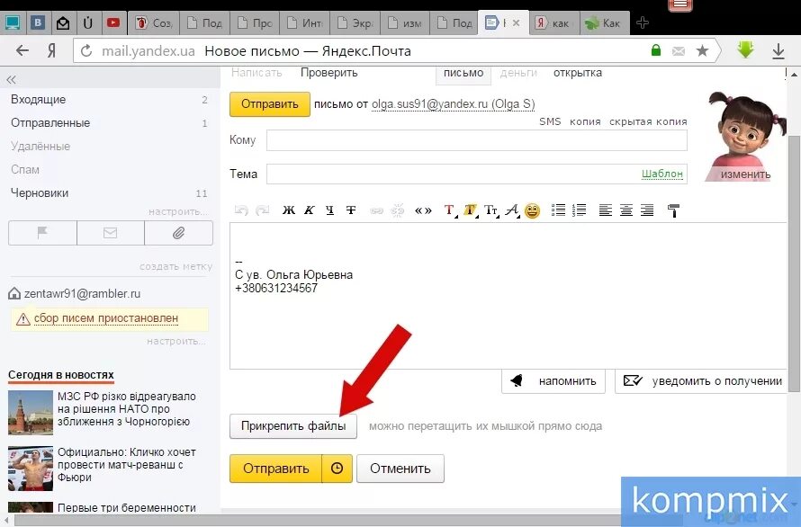Open the downloads arrow in browser toolbar

tap(778, 51)
